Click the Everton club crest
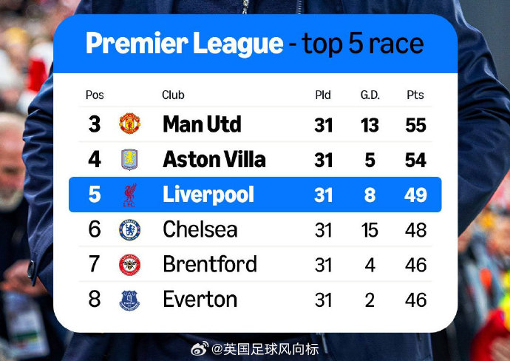 coord(129,300)
